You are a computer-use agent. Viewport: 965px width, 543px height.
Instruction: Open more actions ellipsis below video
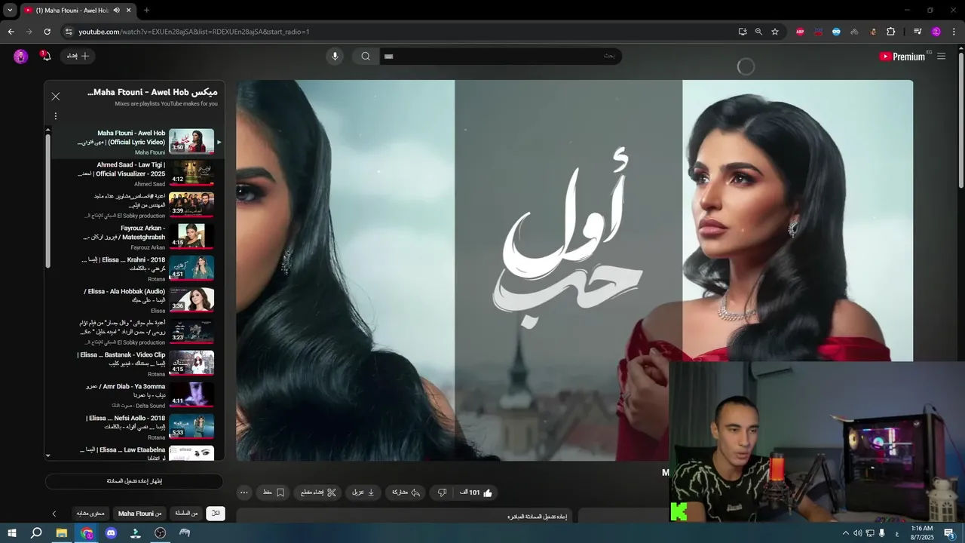point(244,492)
